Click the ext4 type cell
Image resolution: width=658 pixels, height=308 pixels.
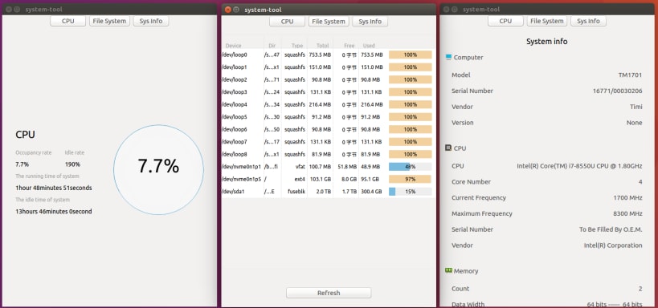tap(300, 179)
